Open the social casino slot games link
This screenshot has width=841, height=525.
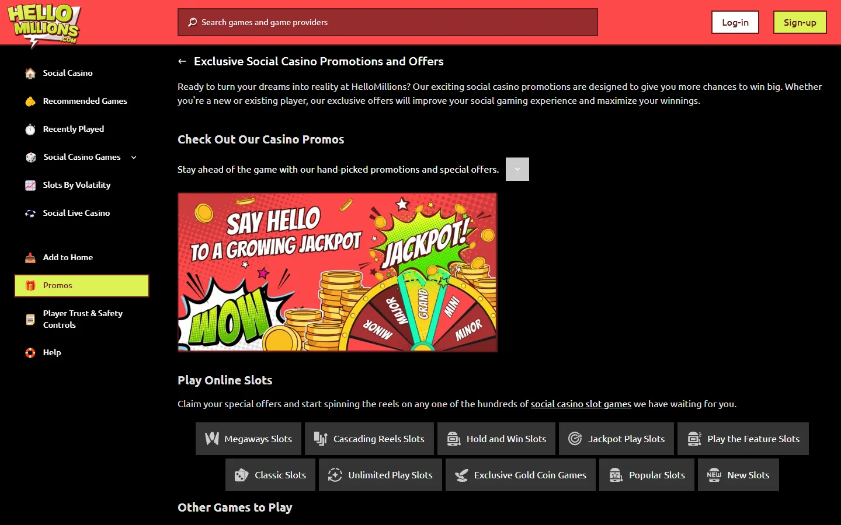pos(581,404)
